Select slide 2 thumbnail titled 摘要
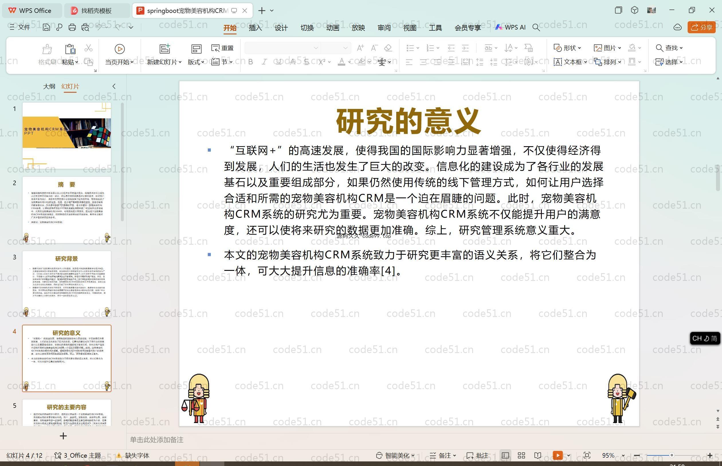 (x=66, y=210)
